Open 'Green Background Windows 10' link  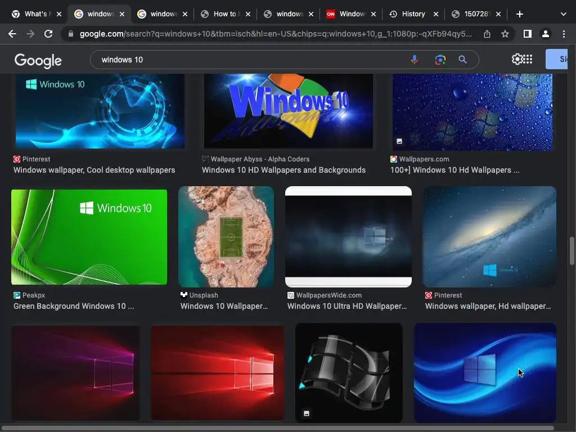click(x=74, y=306)
